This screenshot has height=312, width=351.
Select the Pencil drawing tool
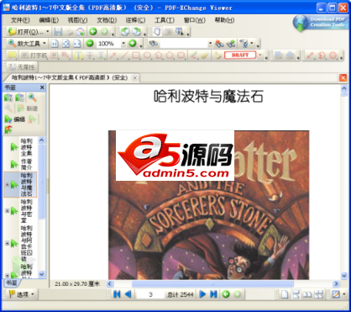click(193, 56)
